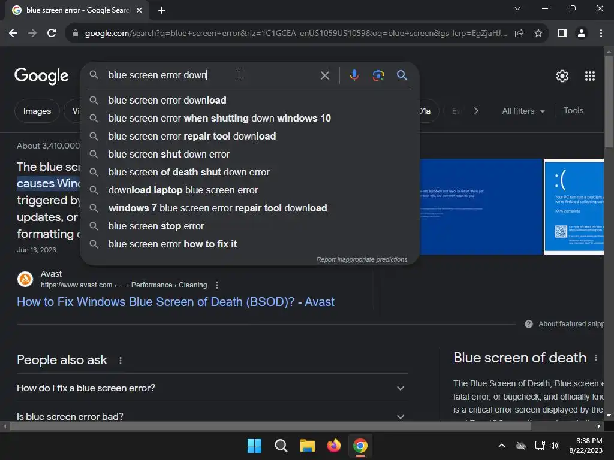The height and width of the screenshot is (460, 614).
Task: Show hidden system tray icons
Action: (x=502, y=446)
